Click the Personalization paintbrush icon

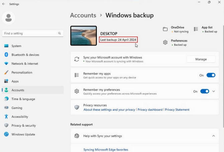coord(6,72)
